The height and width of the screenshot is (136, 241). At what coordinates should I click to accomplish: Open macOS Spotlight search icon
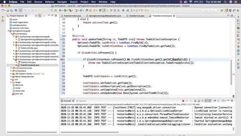[225, 2]
